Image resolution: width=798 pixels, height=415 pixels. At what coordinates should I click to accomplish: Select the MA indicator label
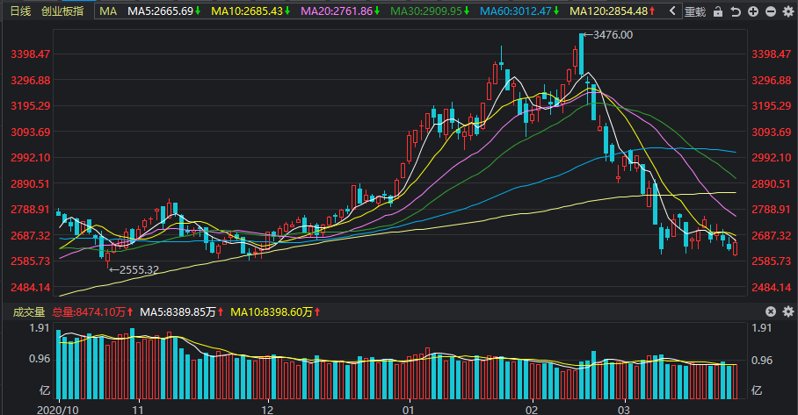pyautogui.click(x=107, y=11)
